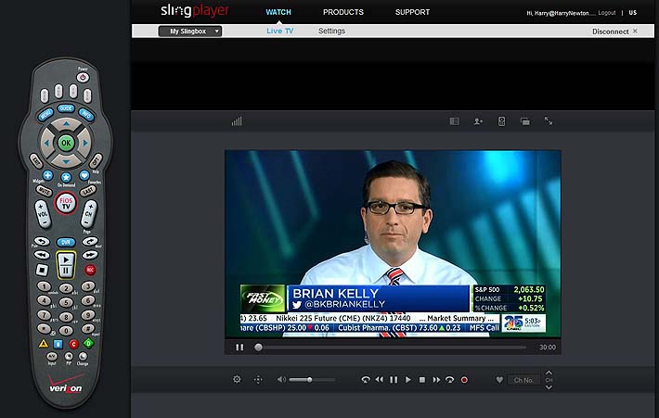
Task: Enter full screen with the expand icon
Action: [549, 120]
